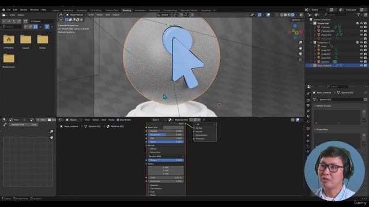
Task: Open the Edit menu
Action: pos(16,10)
